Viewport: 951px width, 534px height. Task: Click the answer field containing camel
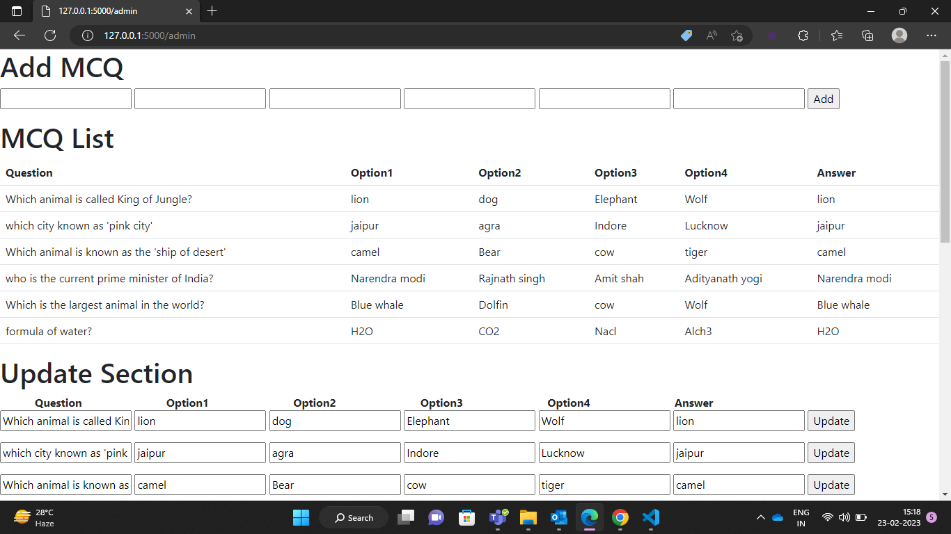pos(739,485)
